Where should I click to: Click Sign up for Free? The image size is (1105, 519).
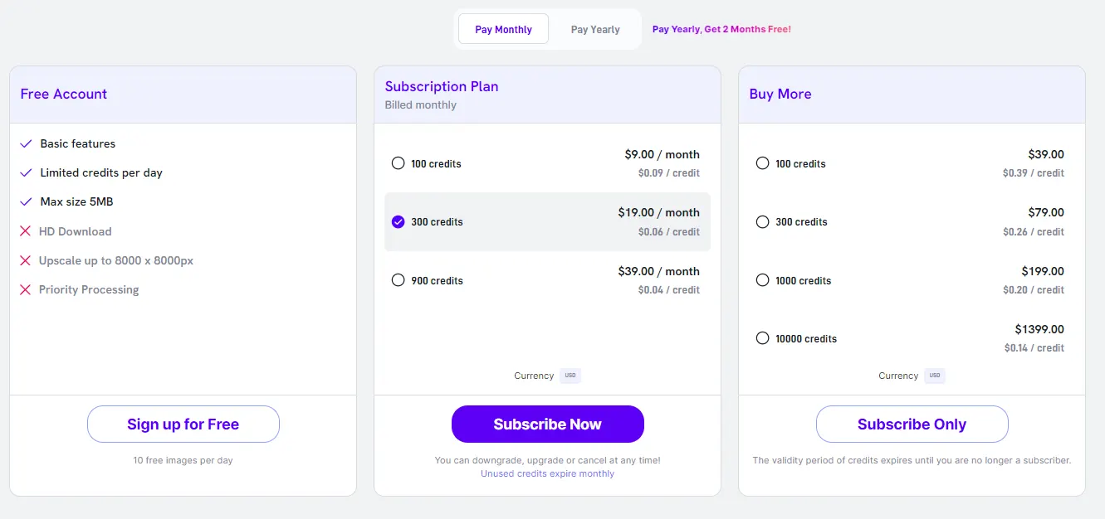(183, 424)
